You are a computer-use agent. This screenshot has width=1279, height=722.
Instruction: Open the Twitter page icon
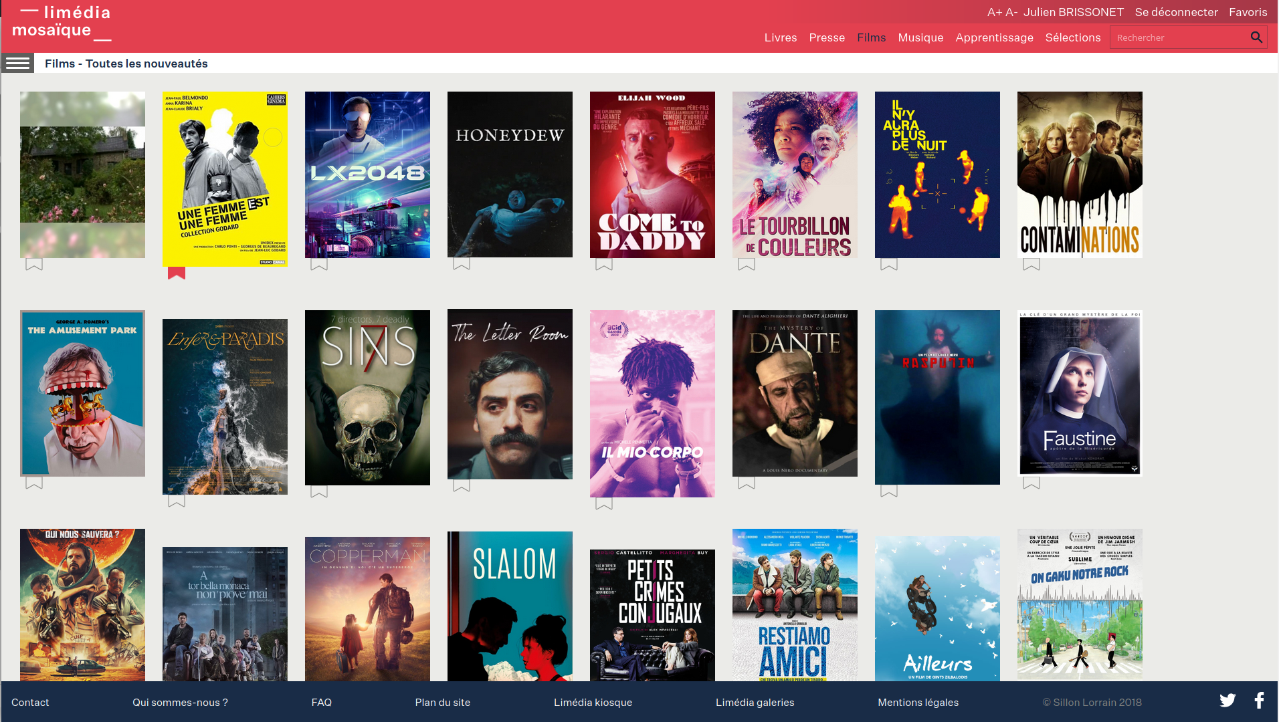1227,701
